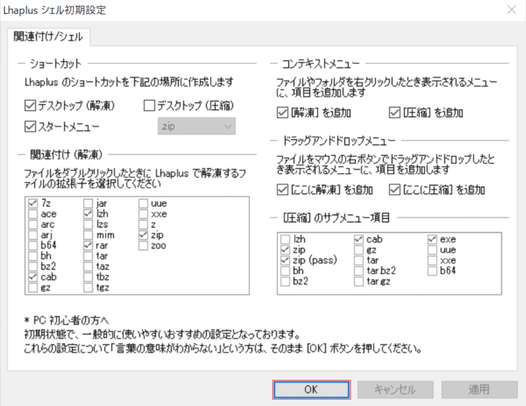526x406 pixels.
Task: Uncheck 7z in association list
Action: coord(33,204)
